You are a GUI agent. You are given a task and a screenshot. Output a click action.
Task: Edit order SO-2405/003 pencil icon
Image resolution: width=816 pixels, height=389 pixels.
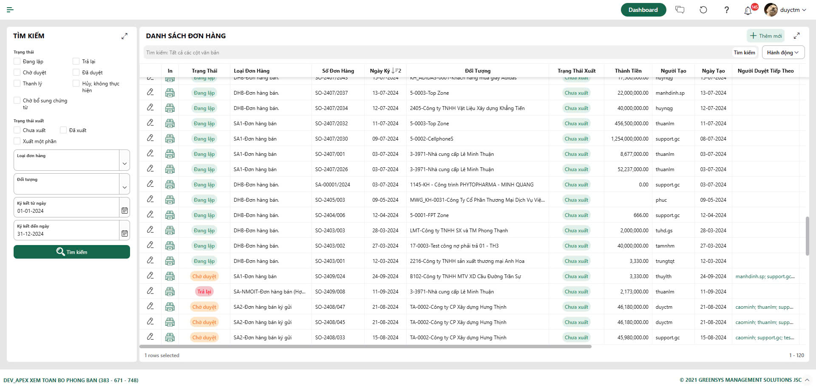[150, 199]
